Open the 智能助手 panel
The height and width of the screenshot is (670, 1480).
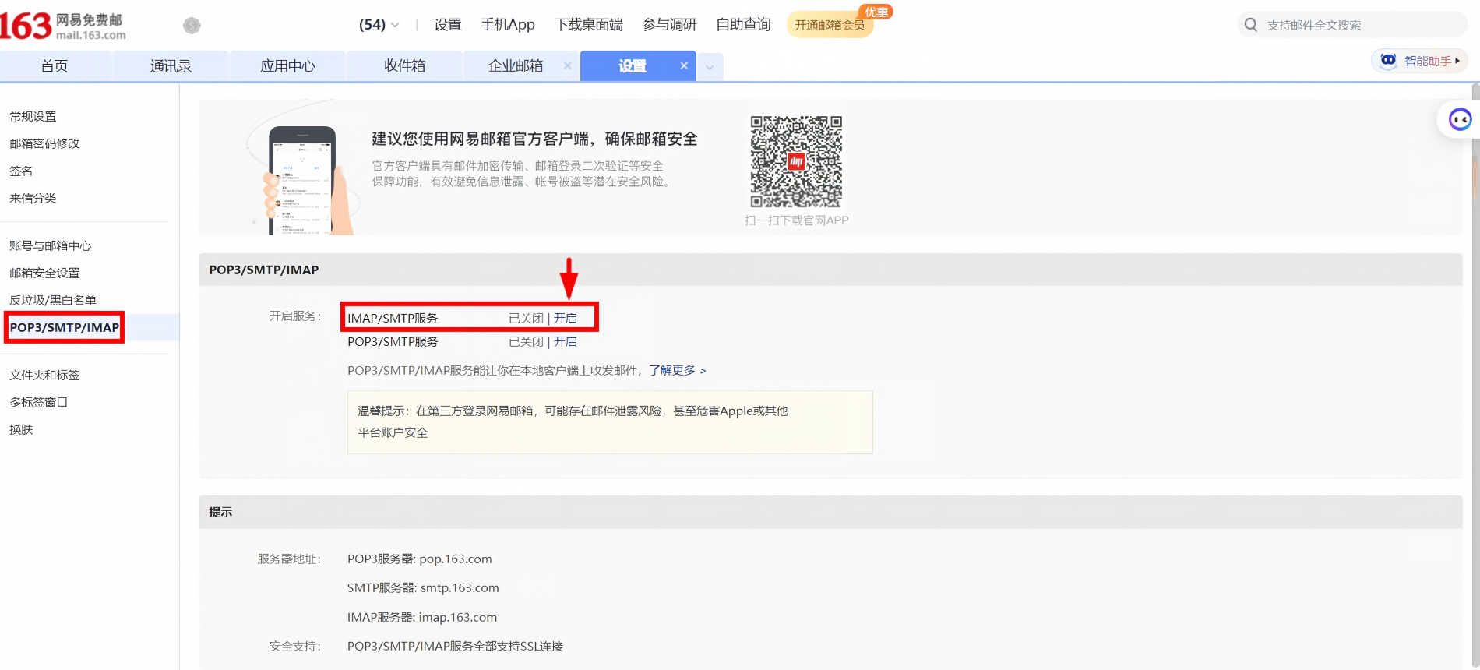(1419, 60)
